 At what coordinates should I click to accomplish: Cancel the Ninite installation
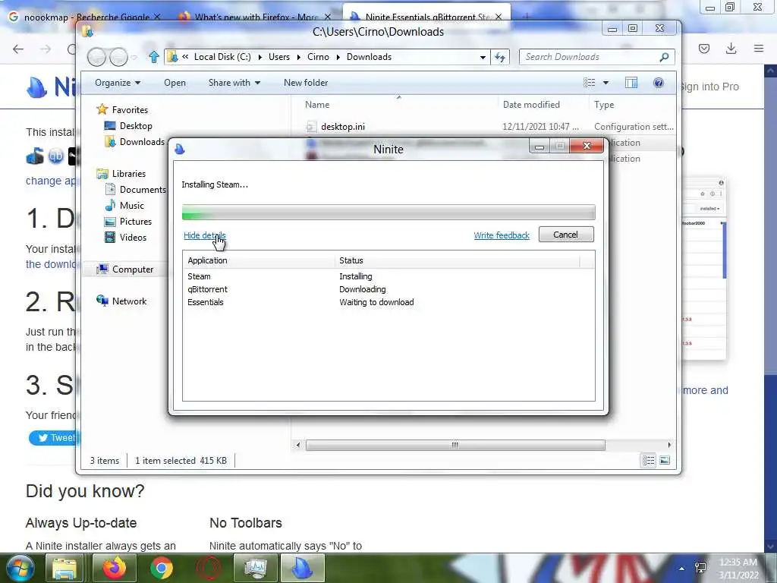[566, 235]
